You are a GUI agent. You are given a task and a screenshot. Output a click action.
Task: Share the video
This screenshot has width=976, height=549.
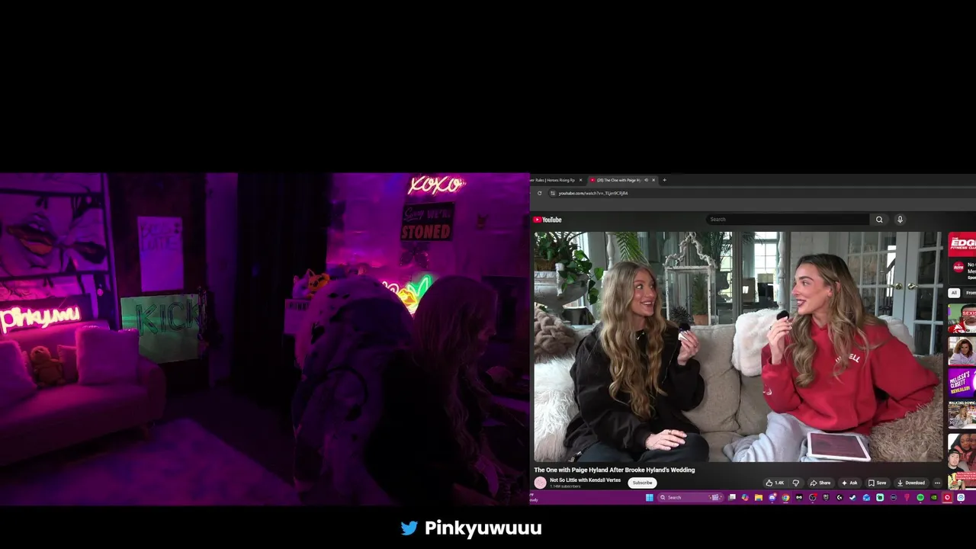(820, 483)
